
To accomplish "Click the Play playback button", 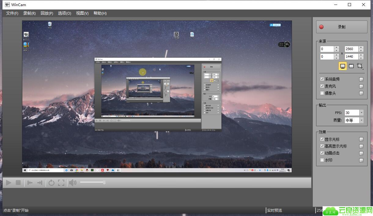I will [x=9, y=183].
